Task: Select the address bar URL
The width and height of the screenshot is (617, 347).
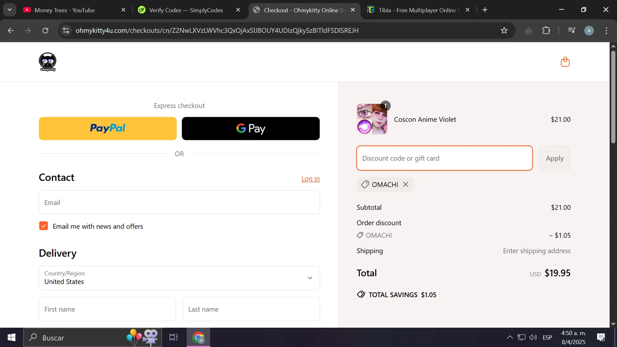Action: 217,30
